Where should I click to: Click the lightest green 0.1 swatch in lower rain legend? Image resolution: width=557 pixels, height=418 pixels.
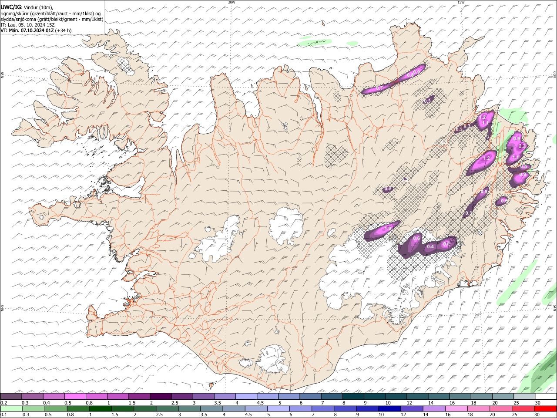point(12,409)
